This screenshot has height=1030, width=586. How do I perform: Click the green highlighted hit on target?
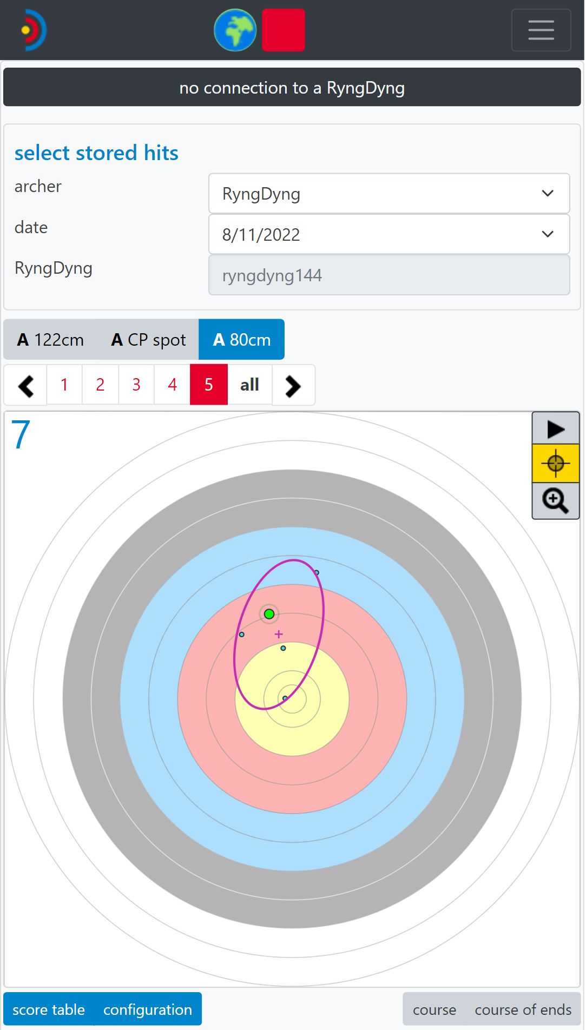pos(269,614)
